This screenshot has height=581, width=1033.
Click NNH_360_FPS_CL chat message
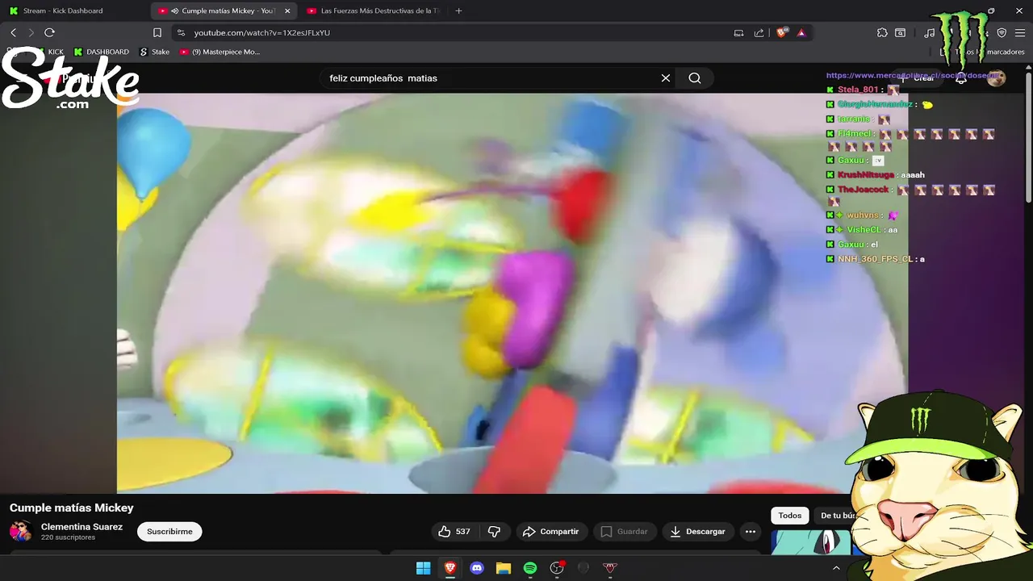click(x=876, y=259)
